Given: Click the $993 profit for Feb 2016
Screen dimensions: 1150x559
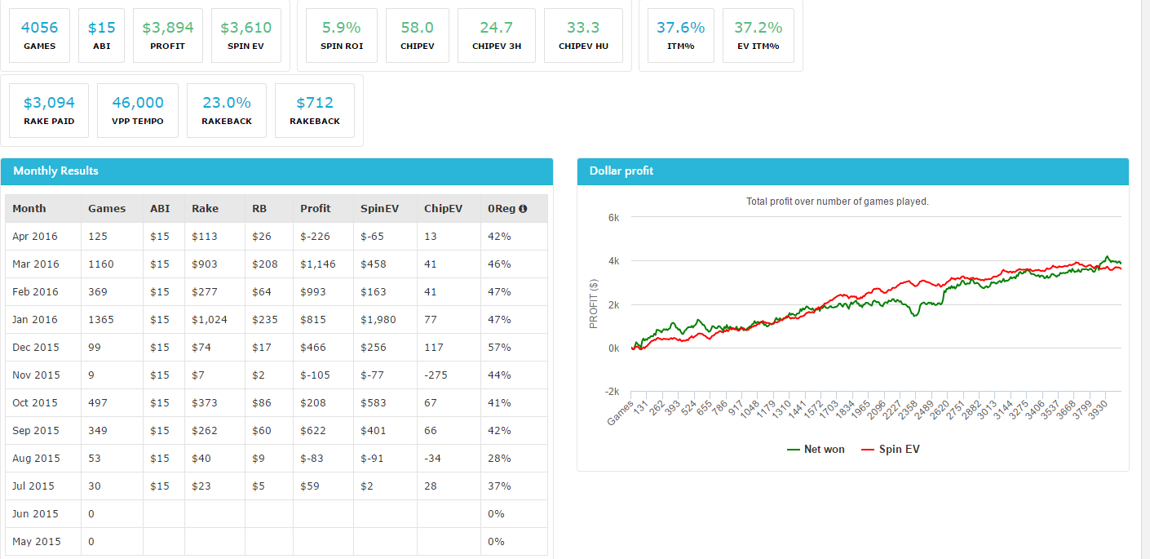Looking at the screenshot, I should pyautogui.click(x=313, y=292).
